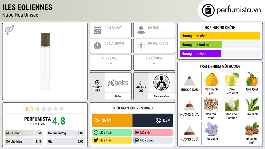Click the Độ phổ biến 1.10 score bar
Viewport: 265px width, 149px height.
[x=24, y=141]
